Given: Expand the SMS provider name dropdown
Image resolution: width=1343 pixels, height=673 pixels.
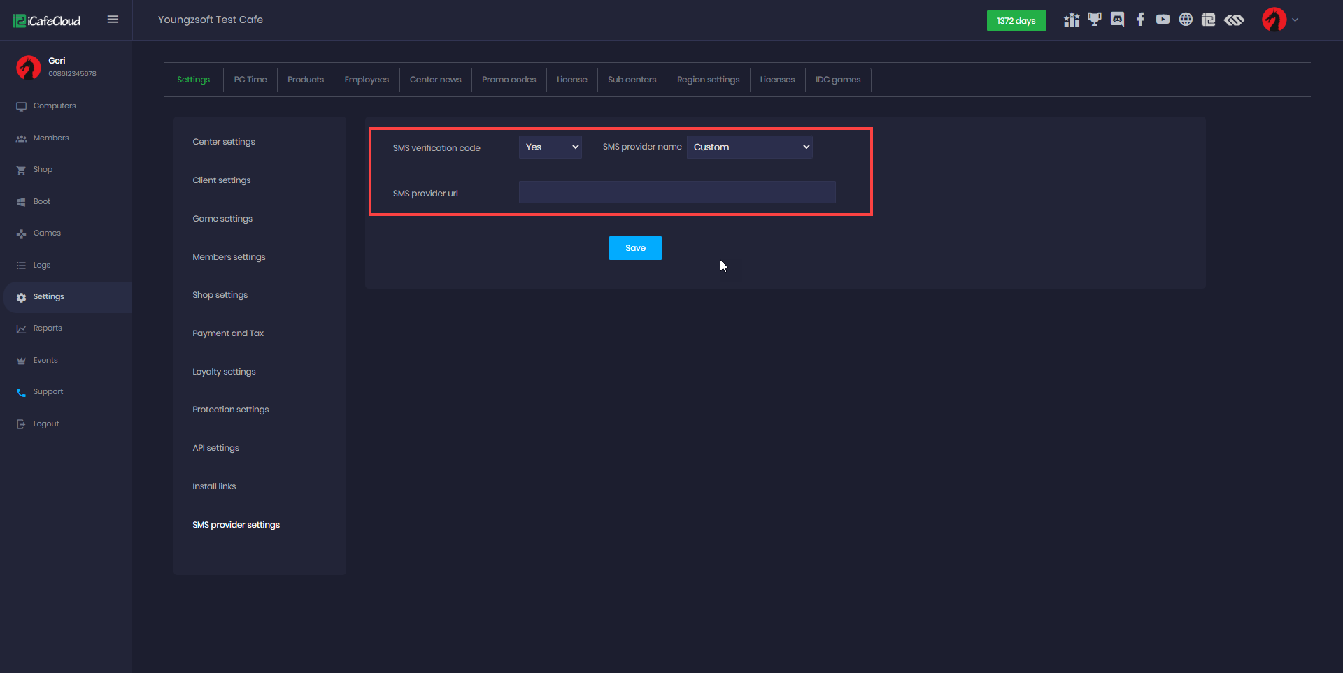Looking at the screenshot, I should pyautogui.click(x=749, y=147).
